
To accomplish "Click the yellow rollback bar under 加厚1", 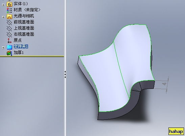I will coord(32,56).
